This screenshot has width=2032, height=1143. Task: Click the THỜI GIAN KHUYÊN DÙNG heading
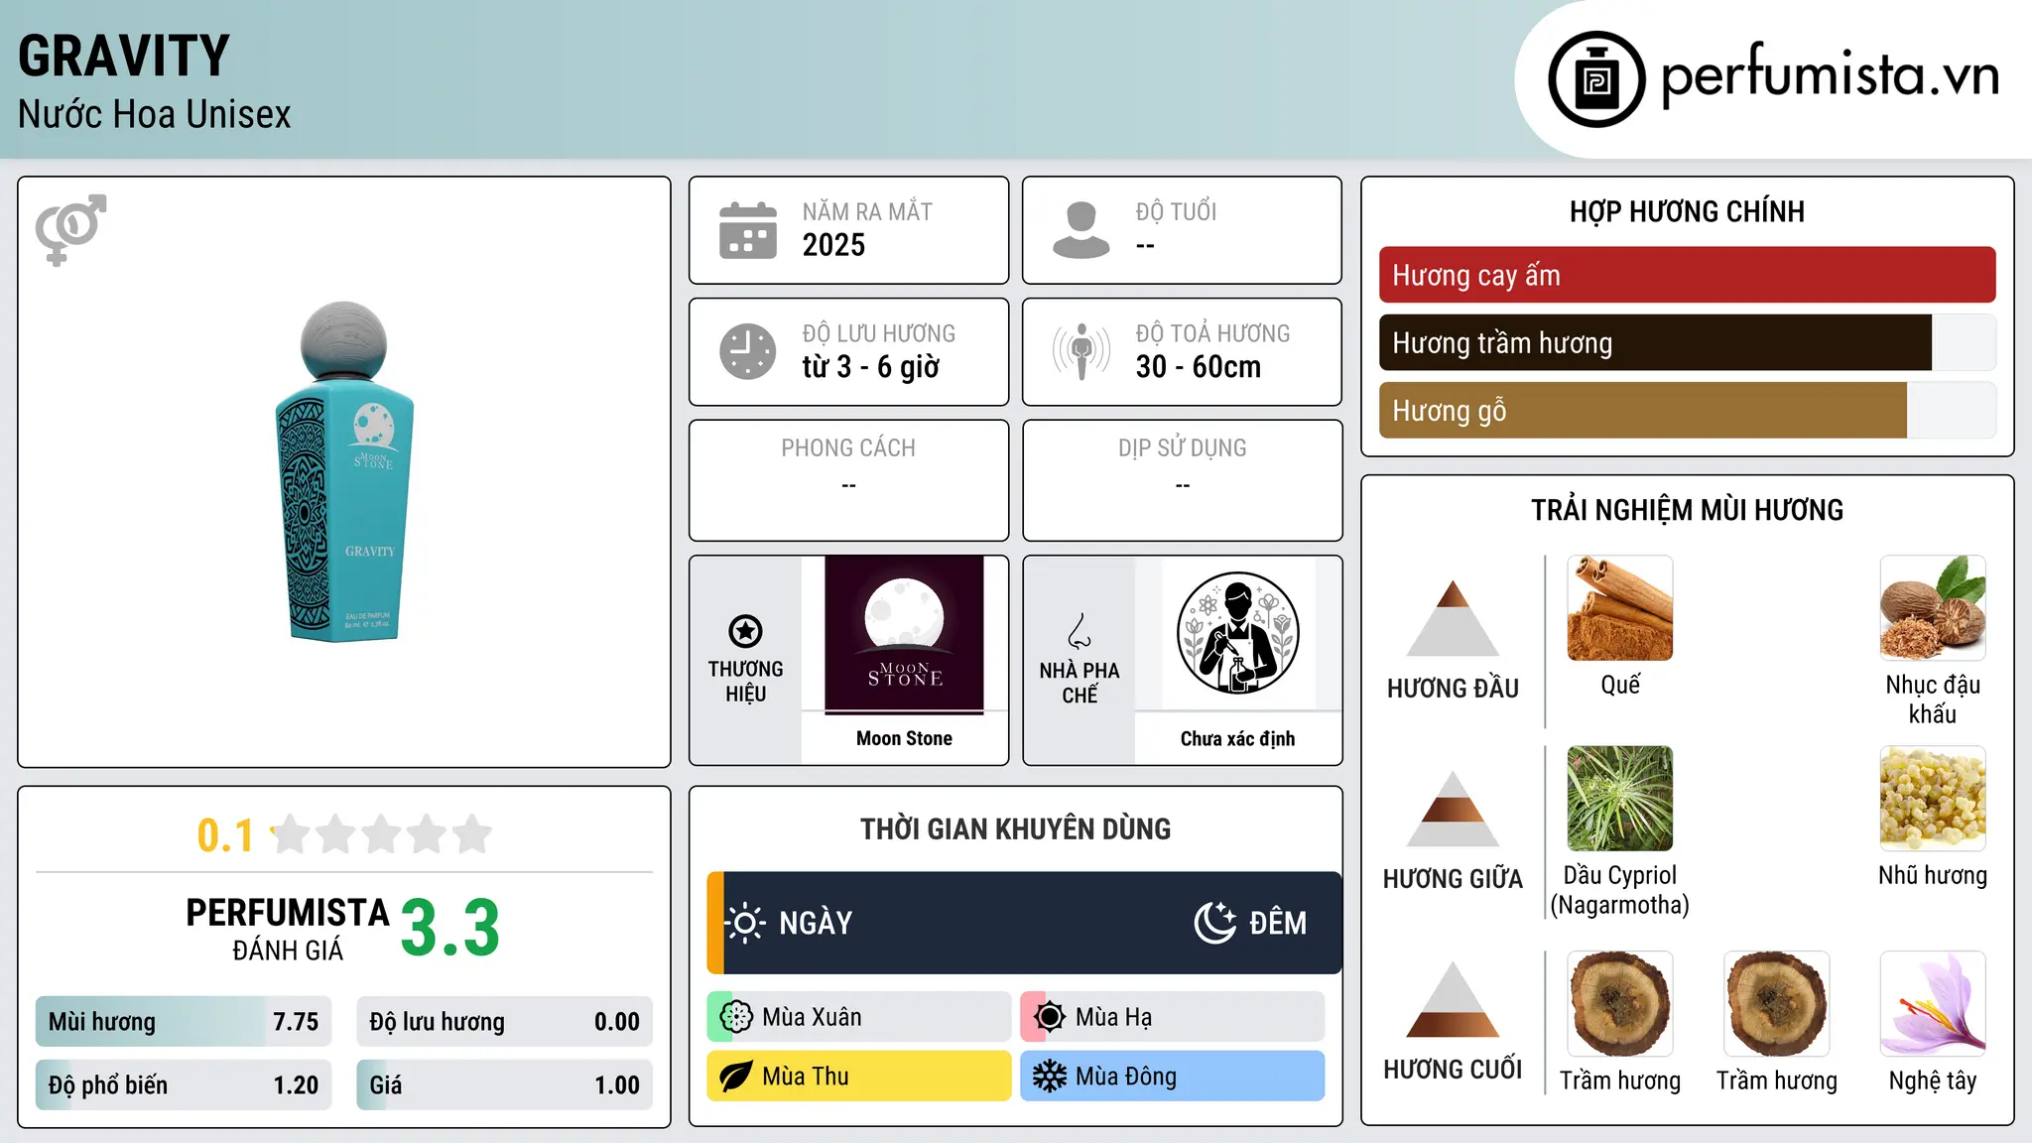click(1015, 828)
